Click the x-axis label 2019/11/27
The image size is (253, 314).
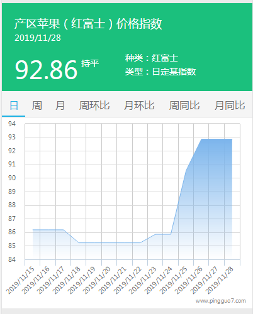coord(205,280)
